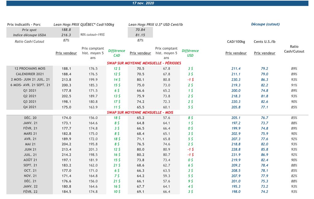Click the 90% cutout=195$ note

click(92, 35)
